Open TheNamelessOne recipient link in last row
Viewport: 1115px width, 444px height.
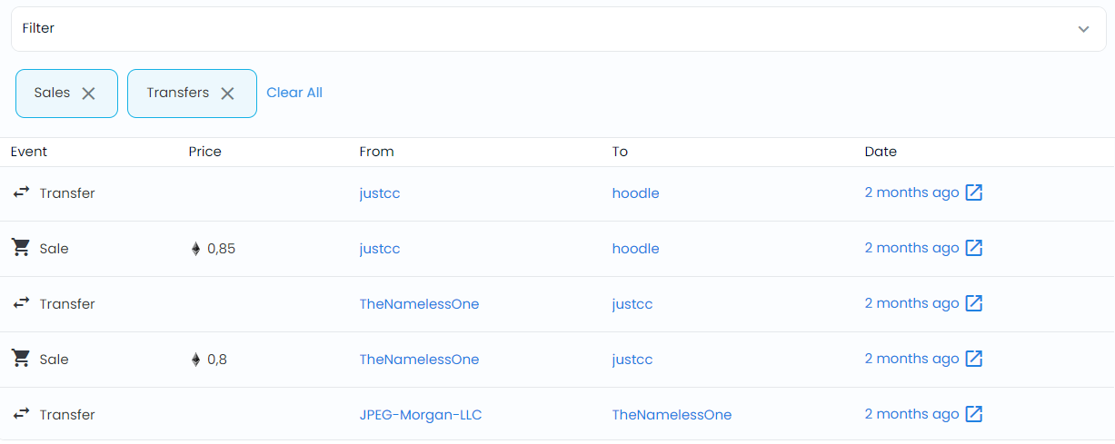click(672, 415)
